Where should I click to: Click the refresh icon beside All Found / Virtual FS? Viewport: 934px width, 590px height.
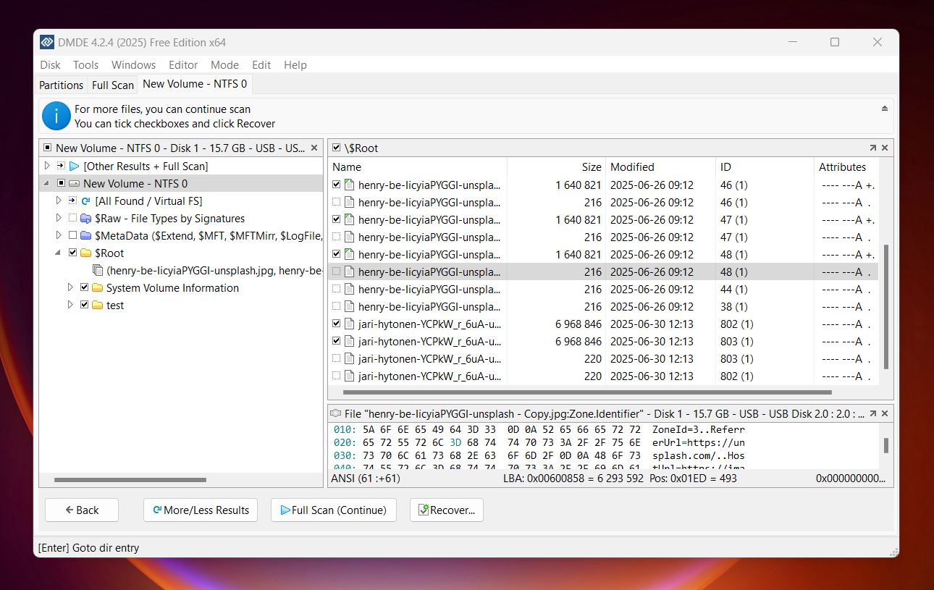tap(85, 201)
